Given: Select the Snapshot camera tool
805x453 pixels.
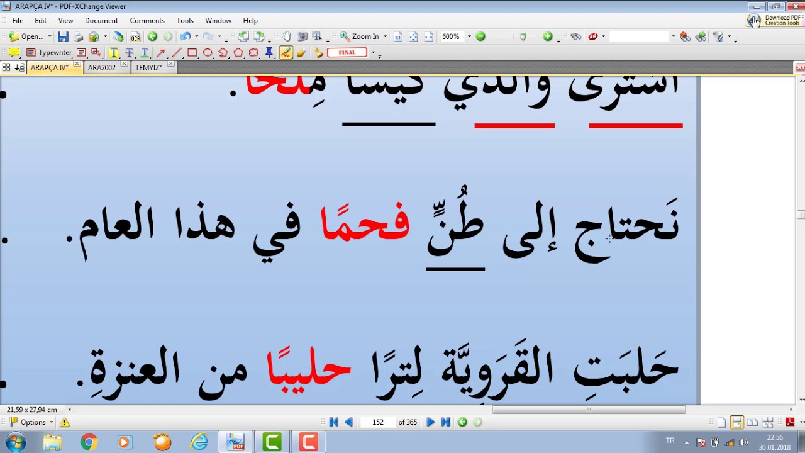Looking at the screenshot, I should (x=302, y=36).
